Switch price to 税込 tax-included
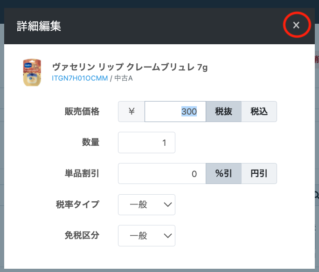 tap(259, 112)
